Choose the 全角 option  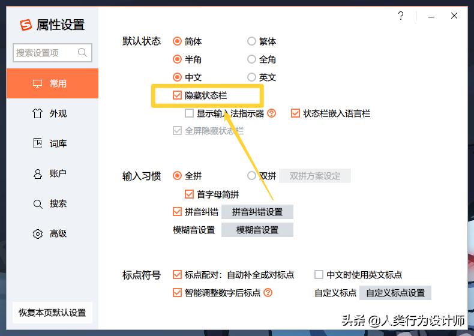[251, 59]
